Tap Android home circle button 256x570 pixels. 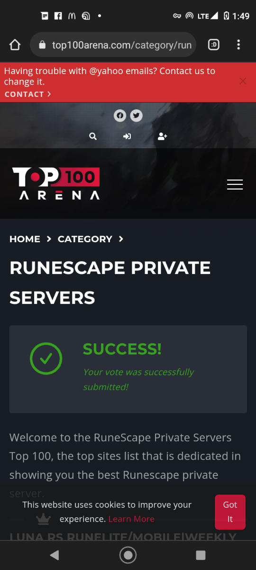[x=128, y=555]
